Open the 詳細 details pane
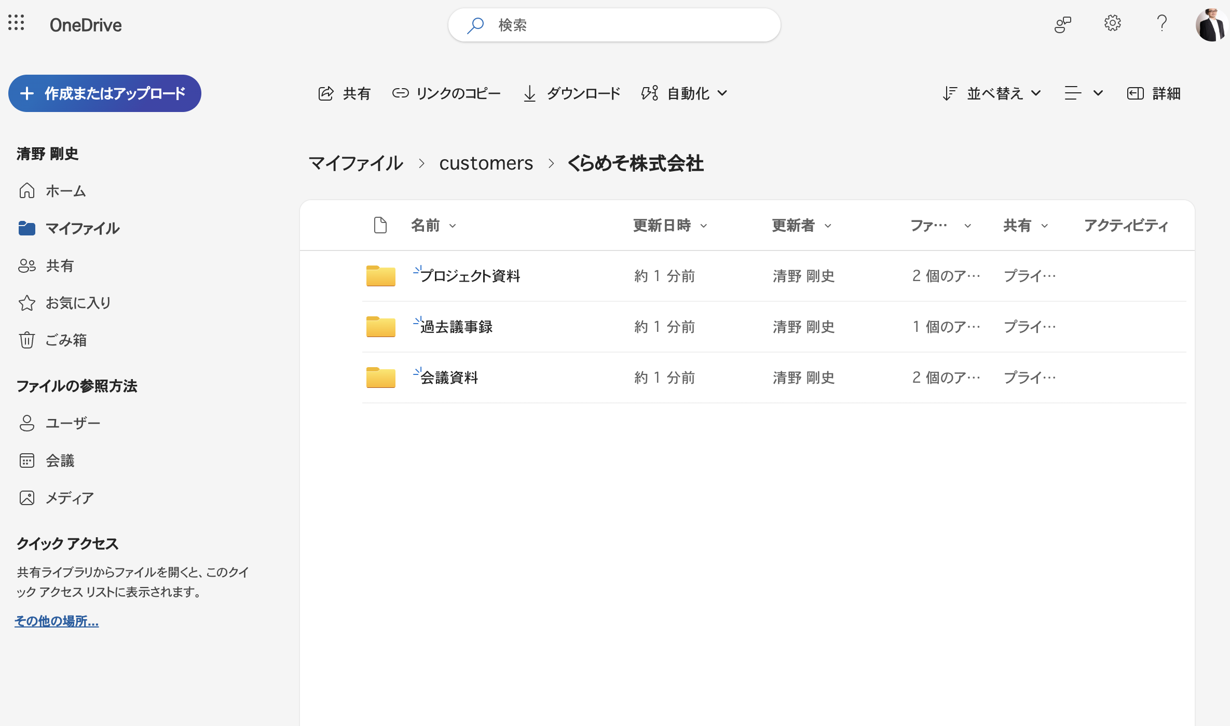Image resolution: width=1230 pixels, height=726 pixels. point(1154,93)
